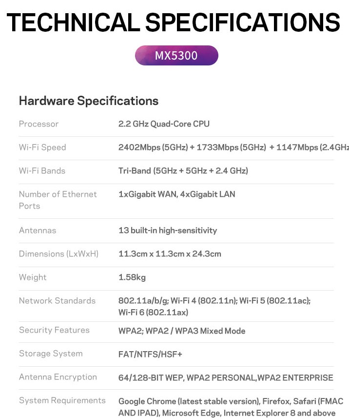
Task: Click the Network Standards label
Action: pos(57,301)
